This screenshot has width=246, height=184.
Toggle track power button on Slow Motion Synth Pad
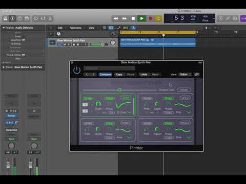pos(59,44)
